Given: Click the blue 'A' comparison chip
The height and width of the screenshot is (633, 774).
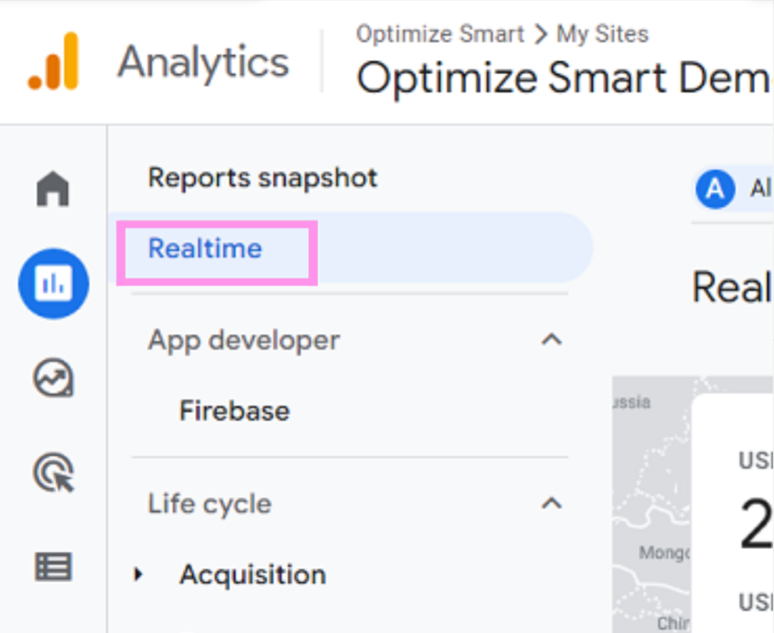Looking at the screenshot, I should click(x=716, y=189).
